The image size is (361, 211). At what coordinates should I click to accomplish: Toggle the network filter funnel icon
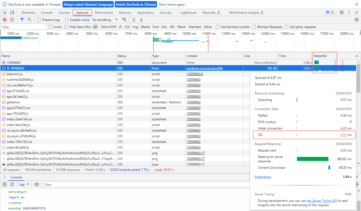pyautogui.click(x=22, y=20)
